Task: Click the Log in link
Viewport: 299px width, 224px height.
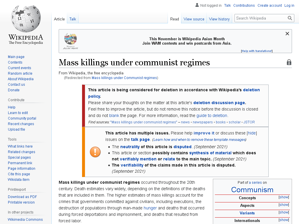Action: 289,5
